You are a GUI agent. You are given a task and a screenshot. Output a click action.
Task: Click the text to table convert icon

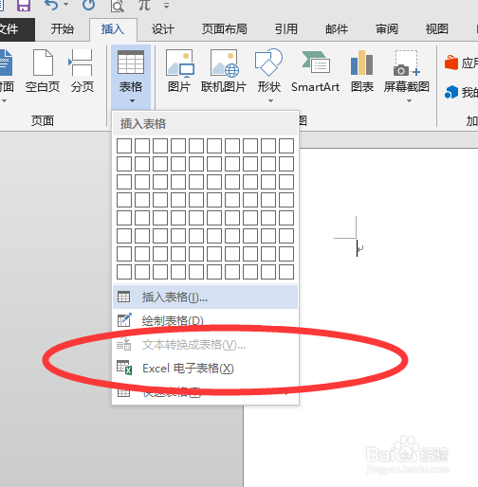(124, 344)
